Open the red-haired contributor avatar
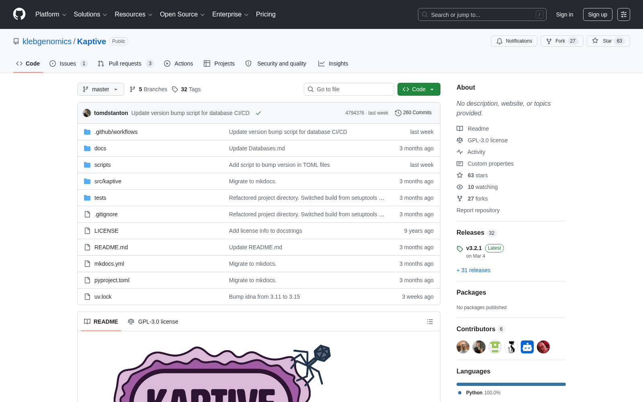This screenshot has width=643, height=402. pos(543,347)
